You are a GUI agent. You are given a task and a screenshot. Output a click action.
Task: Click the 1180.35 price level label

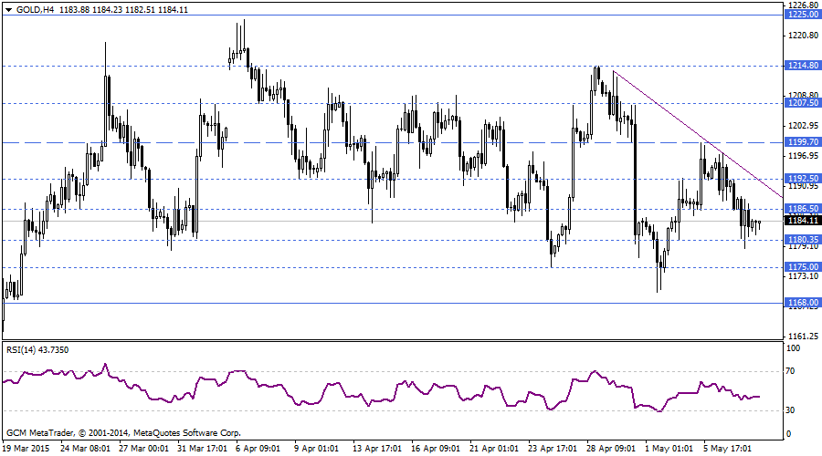tap(803, 240)
